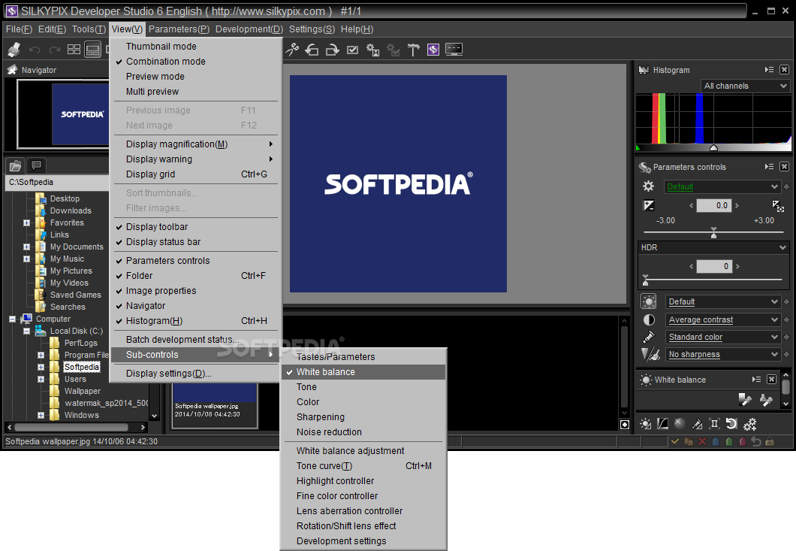Open development settings gears icon
The height and width of the screenshot is (551, 796).
point(749,423)
